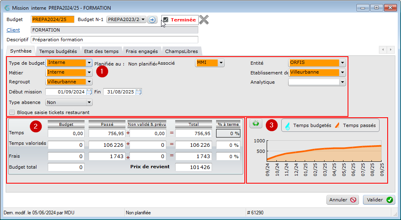The width and height of the screenshot is (401, 220).
Task: Click the Client link
Action: pos(13,30)
